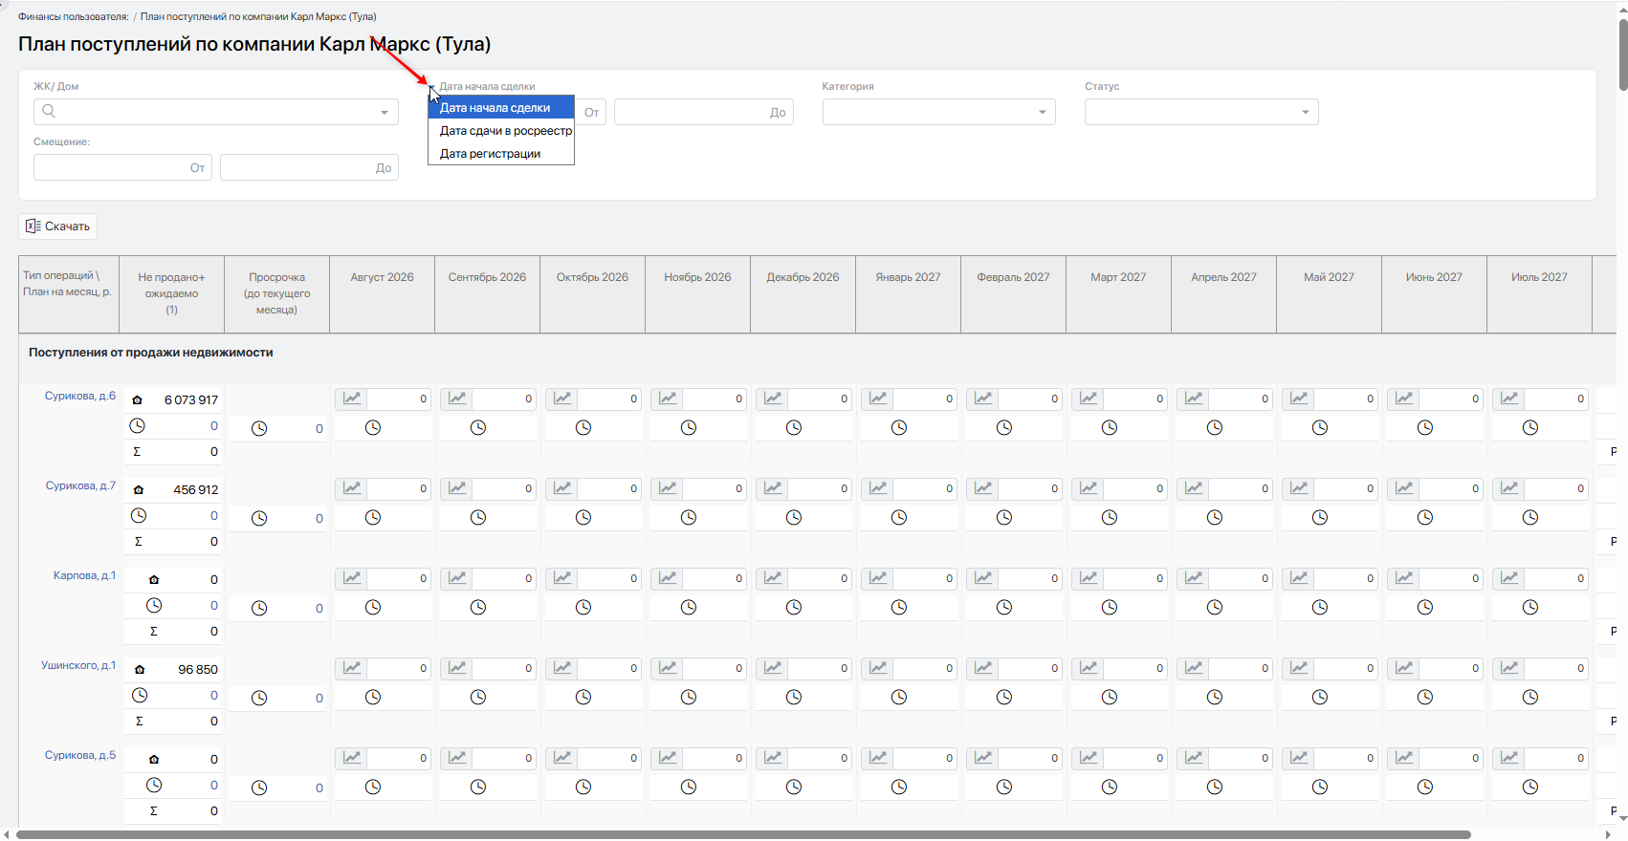The height and width of the screenshot is (841, 1628).
Task: Click chart icon for Сурикова, д.6 Август 2026
Action: 352,399
